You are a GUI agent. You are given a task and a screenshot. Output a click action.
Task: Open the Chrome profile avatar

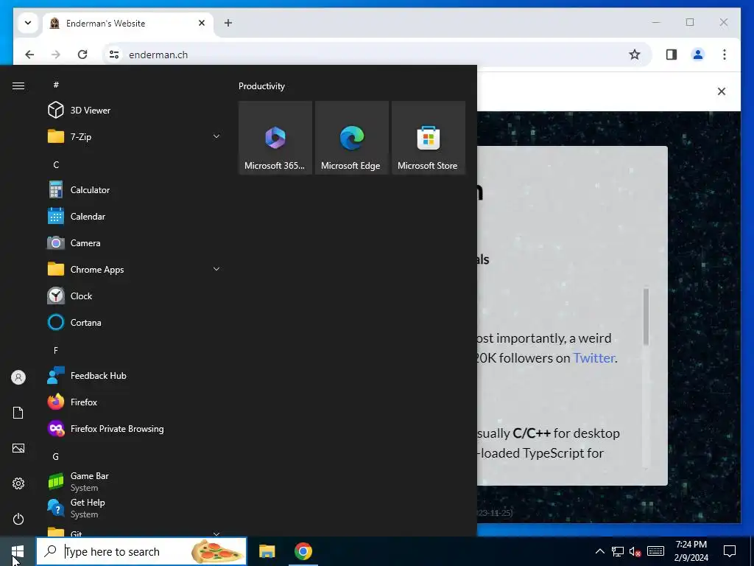(x=698, y=55)
